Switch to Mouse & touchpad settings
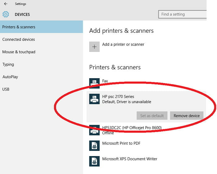This screenshot has width=217, height=174. click(x=41, y=52)
